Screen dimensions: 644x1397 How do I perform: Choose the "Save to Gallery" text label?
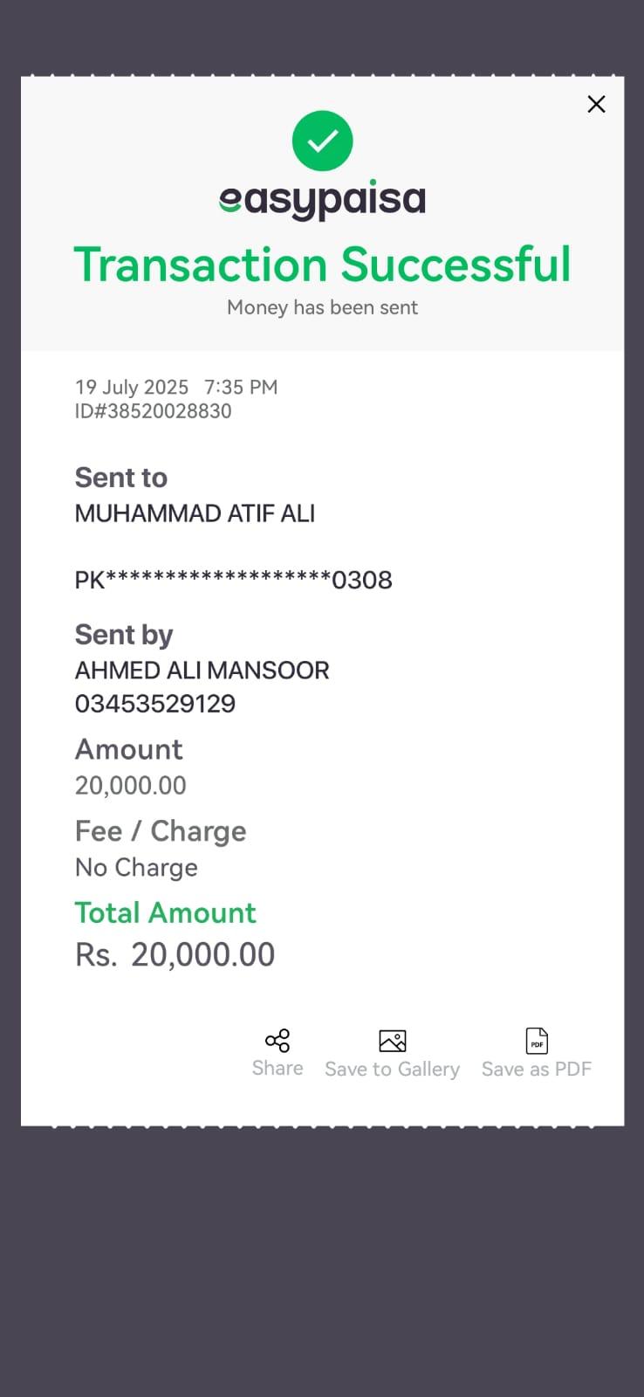[x=393, y=1069]
